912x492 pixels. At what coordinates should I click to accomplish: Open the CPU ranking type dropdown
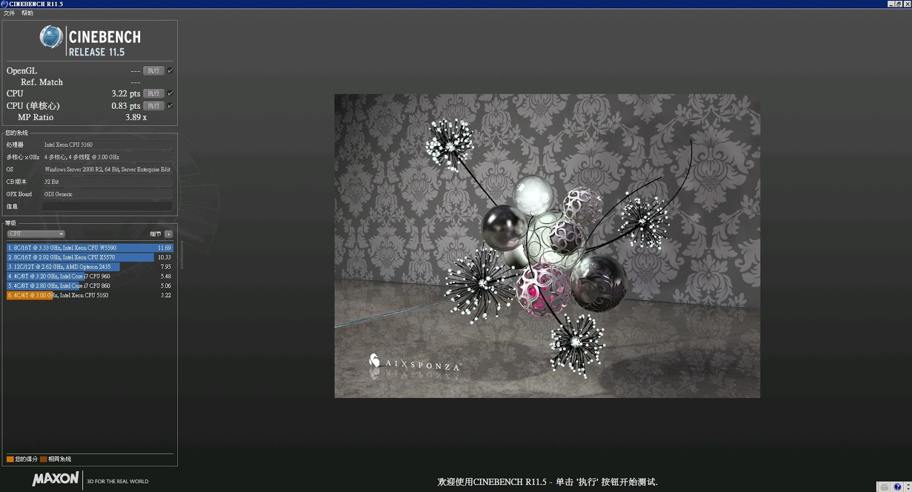(x=36, y=234)
